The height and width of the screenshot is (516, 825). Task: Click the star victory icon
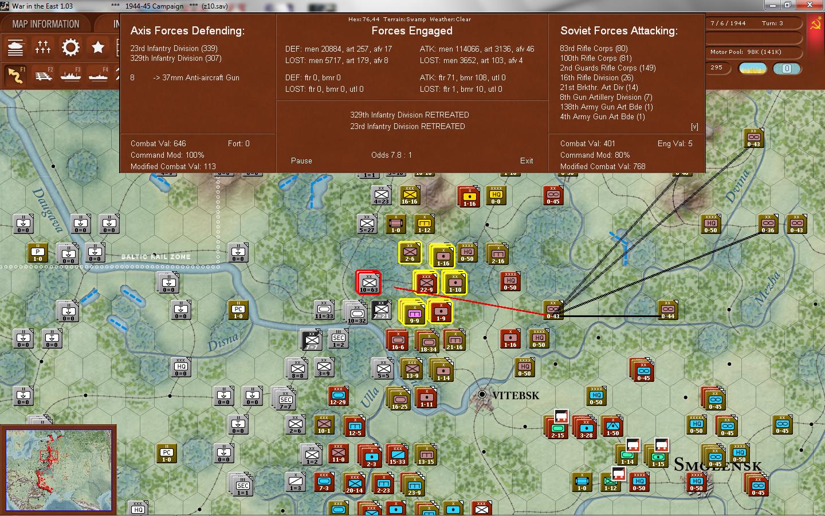click(98, 47)
